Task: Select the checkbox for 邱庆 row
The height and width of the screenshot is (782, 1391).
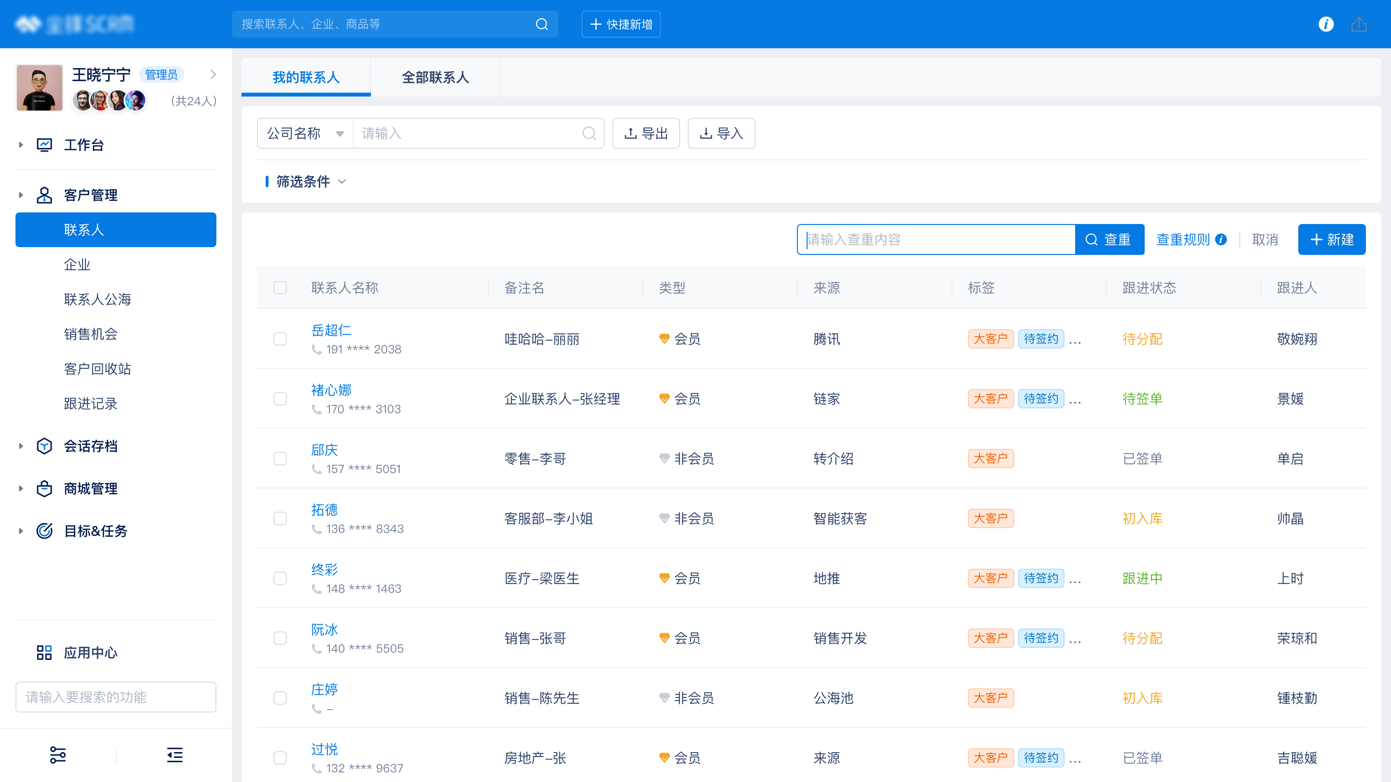Action: (x=280, y=459)
